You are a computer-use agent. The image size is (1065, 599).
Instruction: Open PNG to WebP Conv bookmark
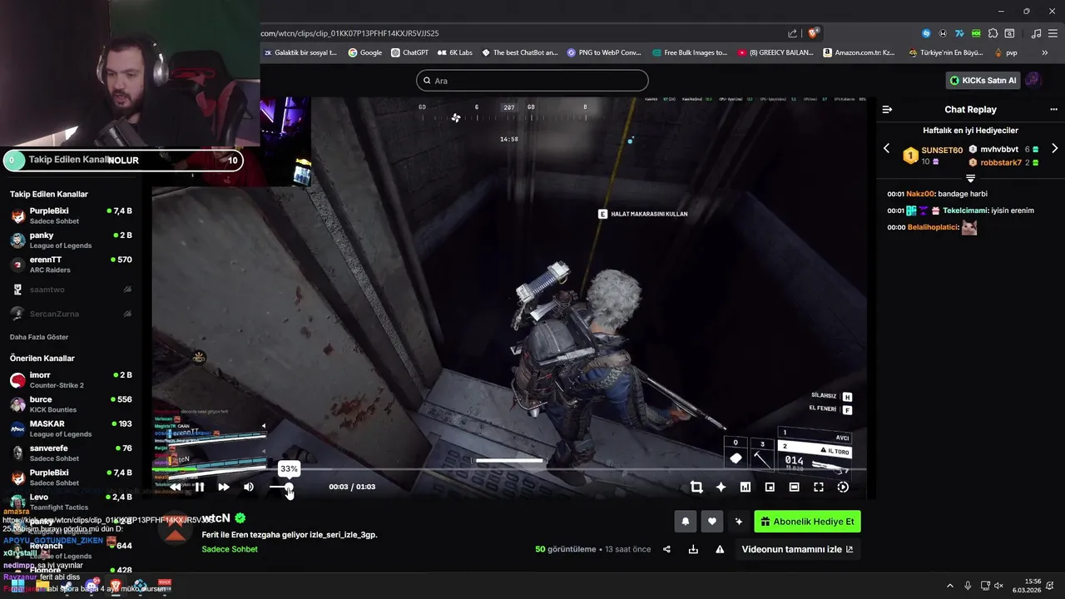tap(604, 52)
